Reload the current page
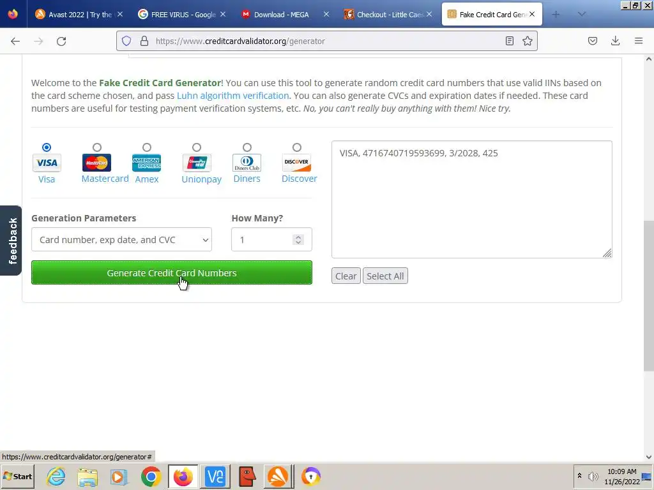This screenshot has width=654, height=490. (61, 41)
